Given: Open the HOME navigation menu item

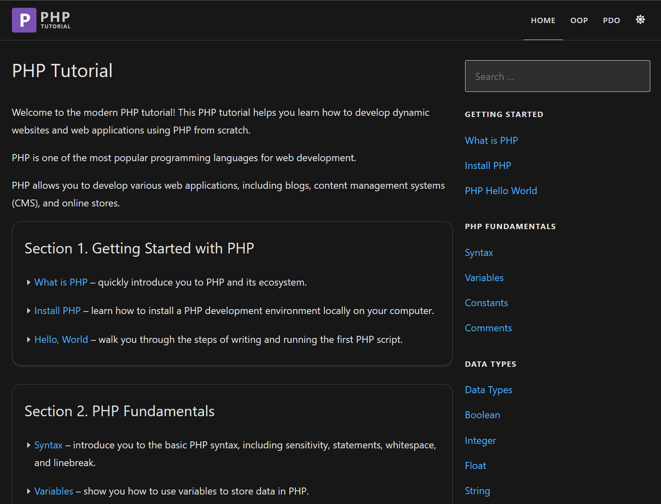Looking at the screenshot, I should [543, 21].
